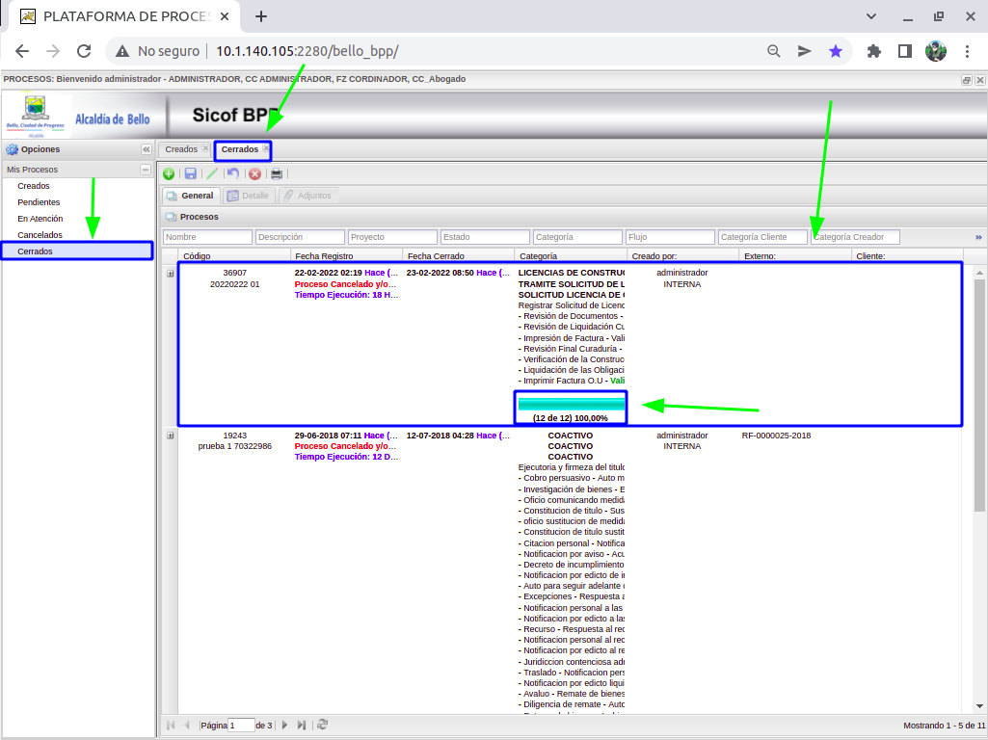Viewport: 988px width, 740px height.
Task: Go to next page of results
Action: pyautogui.click(x=284, y=725)
